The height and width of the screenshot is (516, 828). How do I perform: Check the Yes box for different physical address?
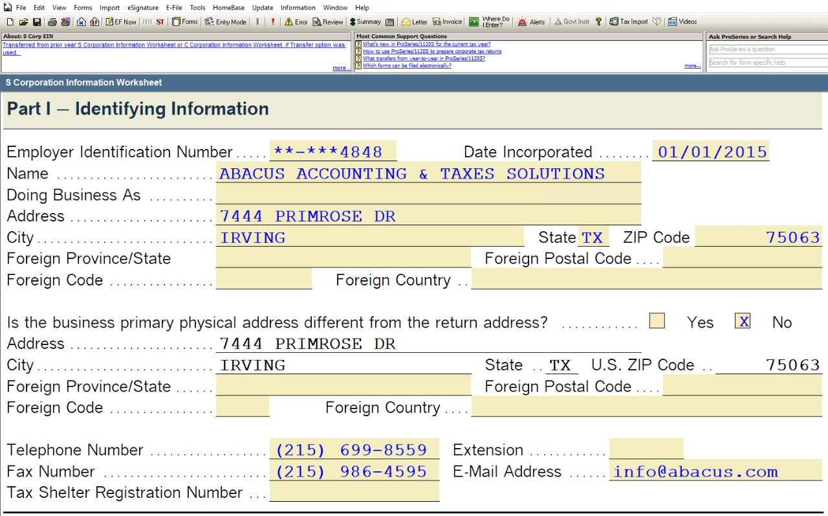pyautogui.click(x=657, y=321)
